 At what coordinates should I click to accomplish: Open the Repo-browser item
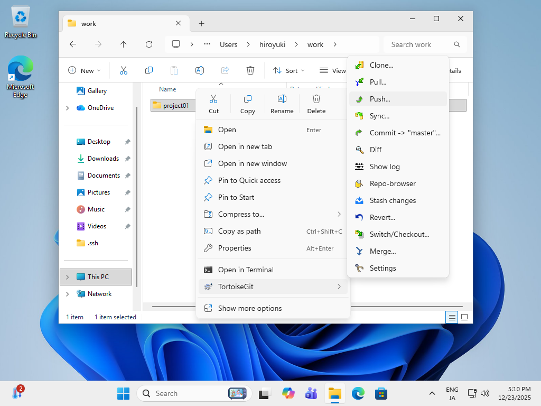click(x=392, y=183)
